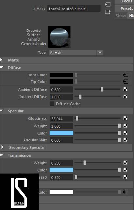
Task: Click the Tip Color black swatch
Action: (61, 81)
